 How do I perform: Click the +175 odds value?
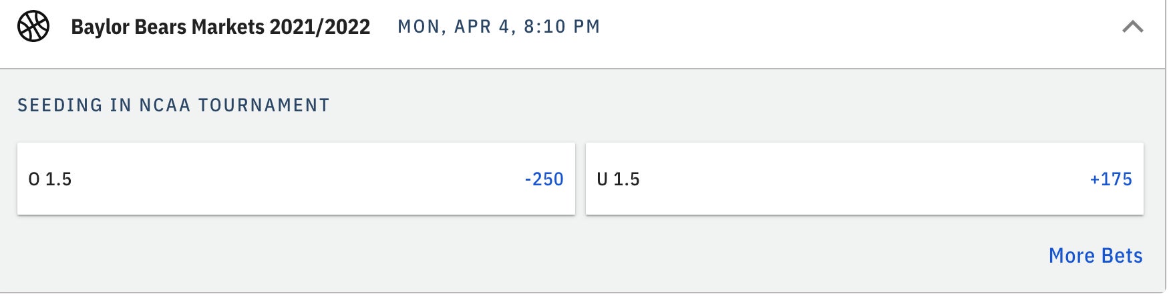point(1110,179)
